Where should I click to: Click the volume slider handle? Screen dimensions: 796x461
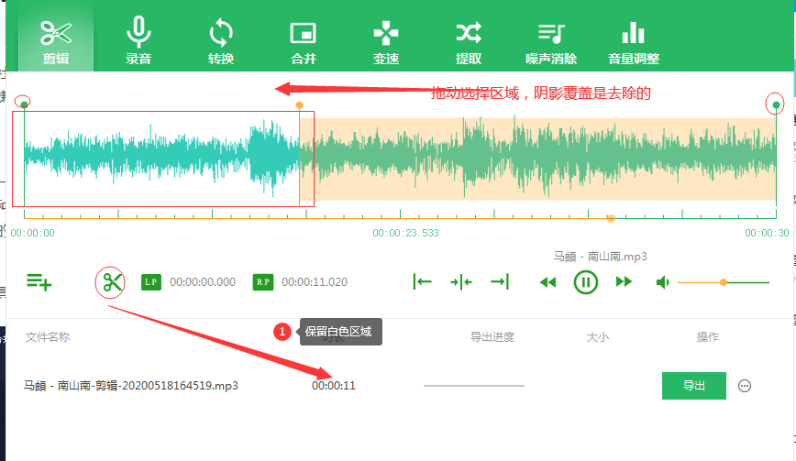[x=724, y=282]
